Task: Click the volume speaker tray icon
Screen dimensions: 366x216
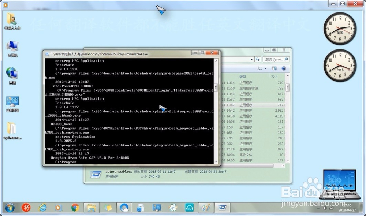Action: pos(325,208)
